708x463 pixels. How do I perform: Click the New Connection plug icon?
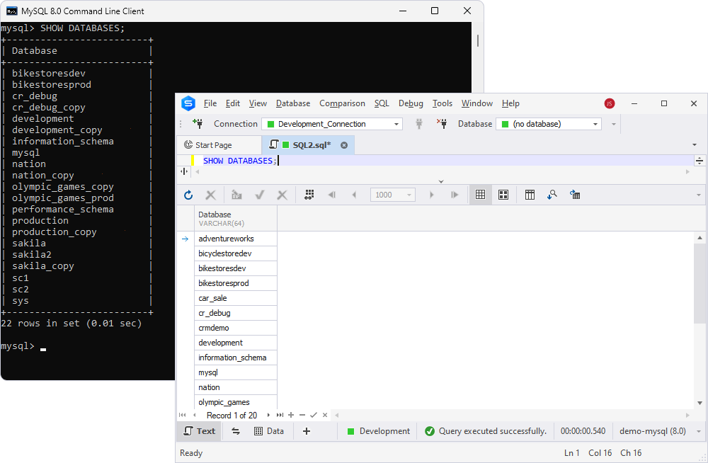tap(198, 123)
